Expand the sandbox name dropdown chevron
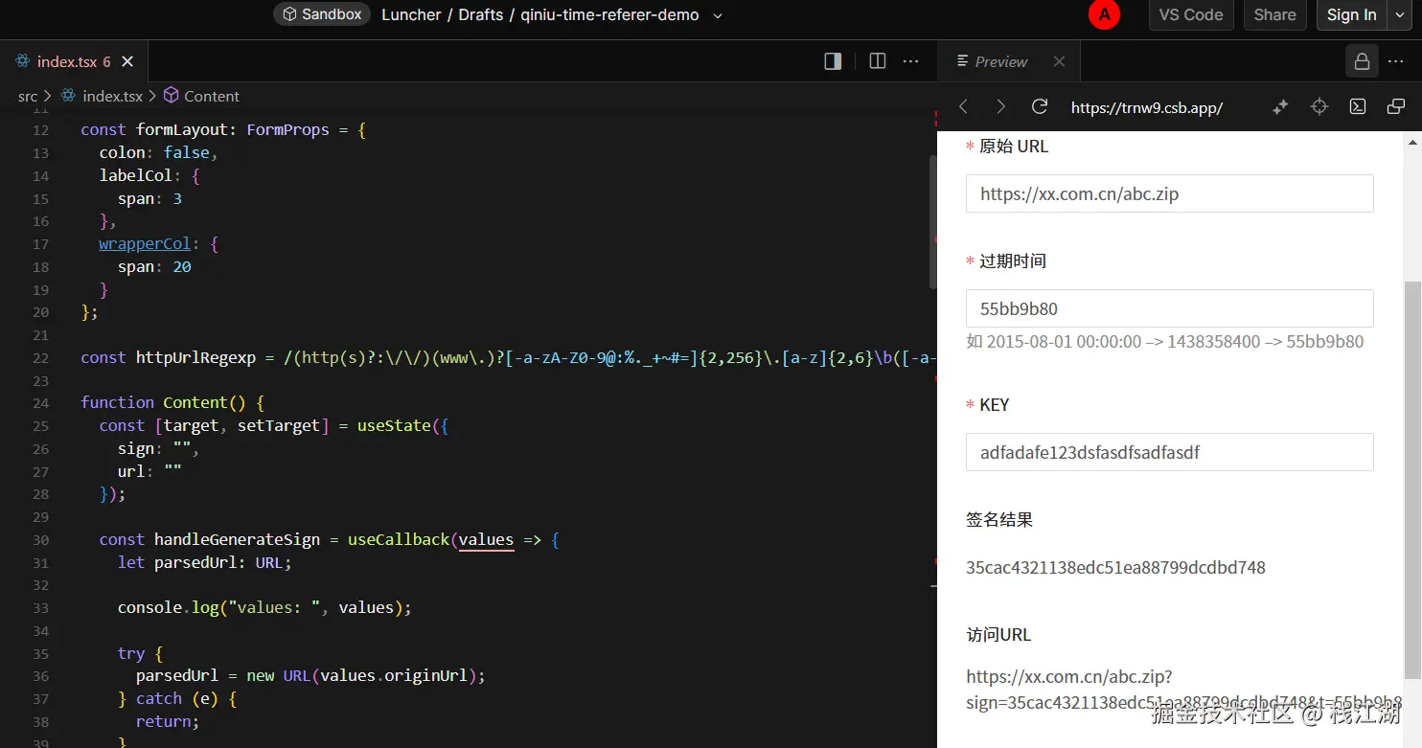The image size is (1422, 748). (x=718, y=15)
